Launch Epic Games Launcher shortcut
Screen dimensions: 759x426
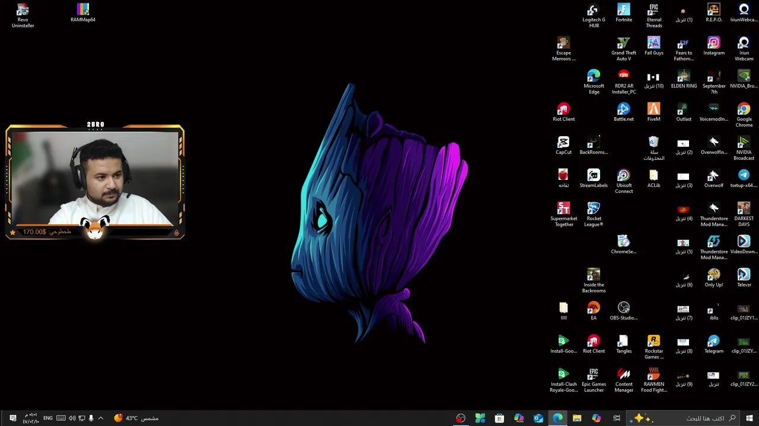tap(594, 380)
